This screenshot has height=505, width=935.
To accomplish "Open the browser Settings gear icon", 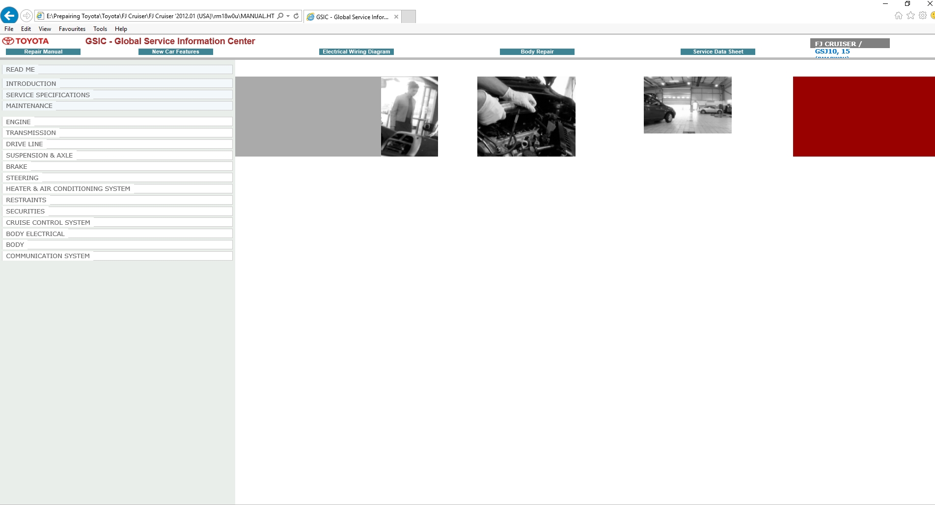I will [x=923, y=16].
